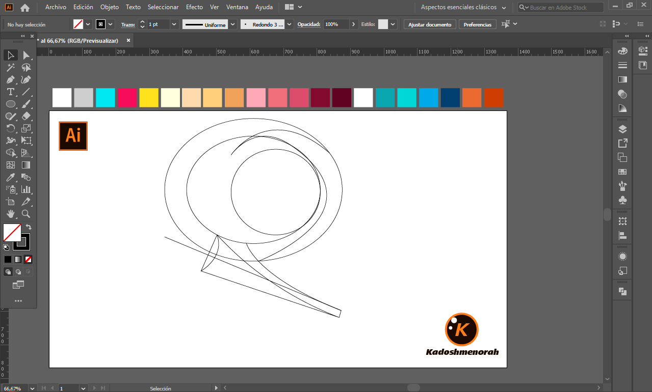
Task: Select the Rotate tool
Action: [x=10, y=128]
